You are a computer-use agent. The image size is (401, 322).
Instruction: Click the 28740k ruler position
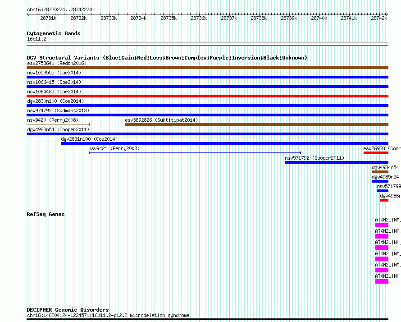(x=319, y=18)
